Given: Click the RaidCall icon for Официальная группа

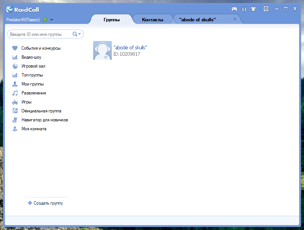Looking at the screenshot, I should coord(15,111).
